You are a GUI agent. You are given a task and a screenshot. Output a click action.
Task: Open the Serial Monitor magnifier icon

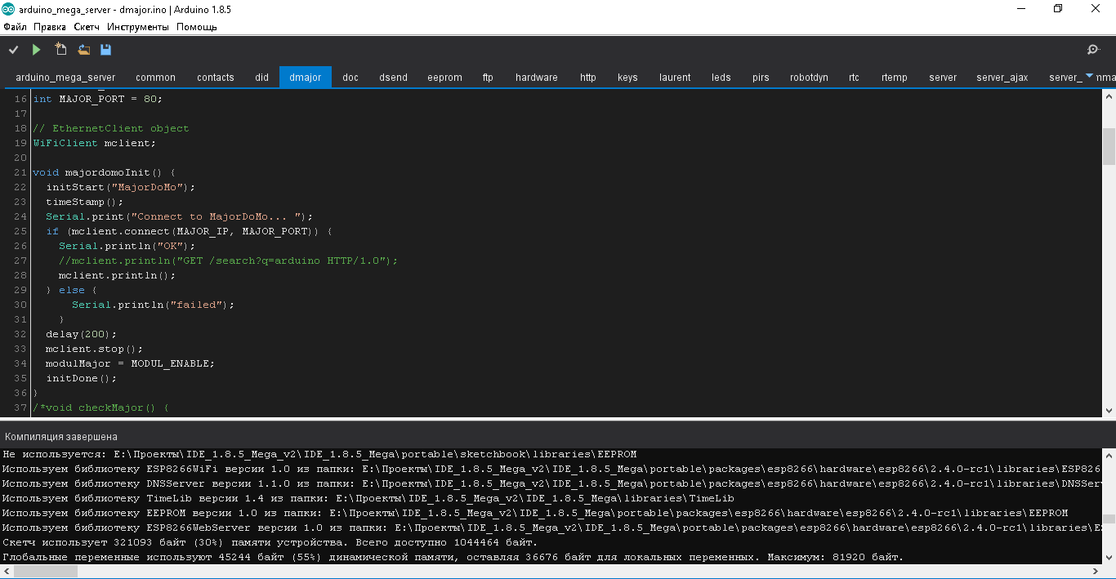click(1093, 50)
